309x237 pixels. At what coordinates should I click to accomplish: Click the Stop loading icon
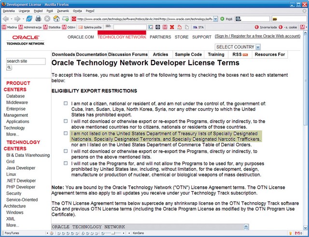click(47, 19)
